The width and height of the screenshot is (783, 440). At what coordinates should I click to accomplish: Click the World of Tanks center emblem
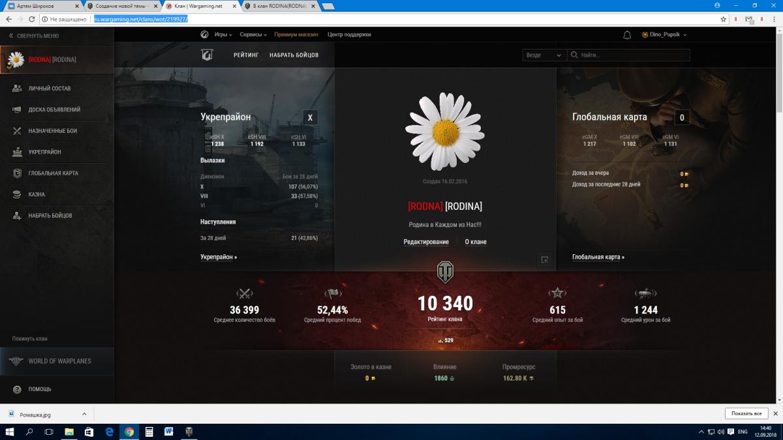(x=445, y=272)
